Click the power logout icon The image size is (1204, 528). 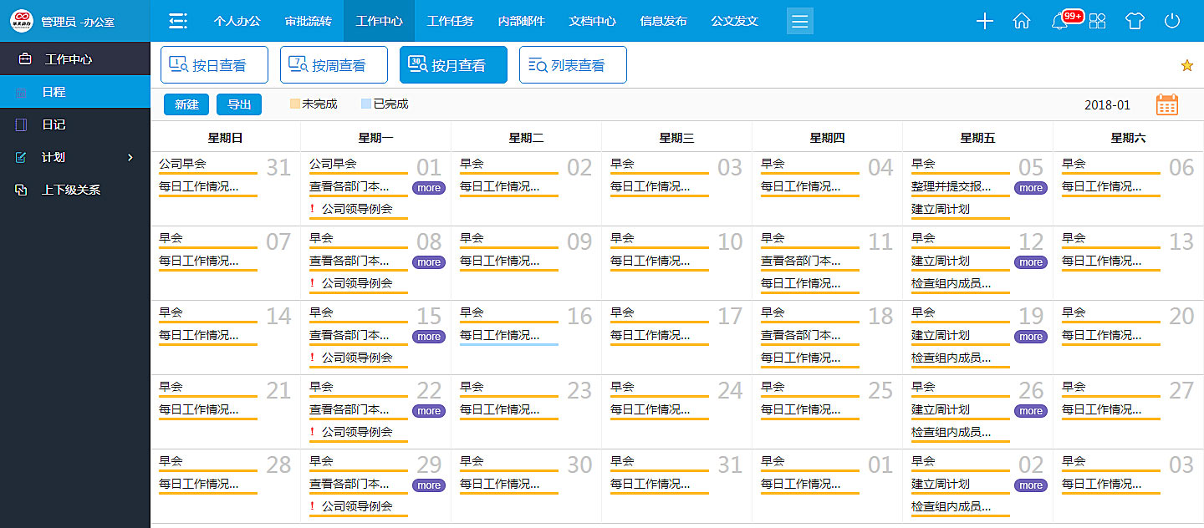1171,21
